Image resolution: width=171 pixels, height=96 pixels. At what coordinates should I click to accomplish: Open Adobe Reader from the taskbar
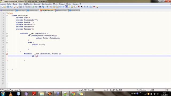[34, 94]
